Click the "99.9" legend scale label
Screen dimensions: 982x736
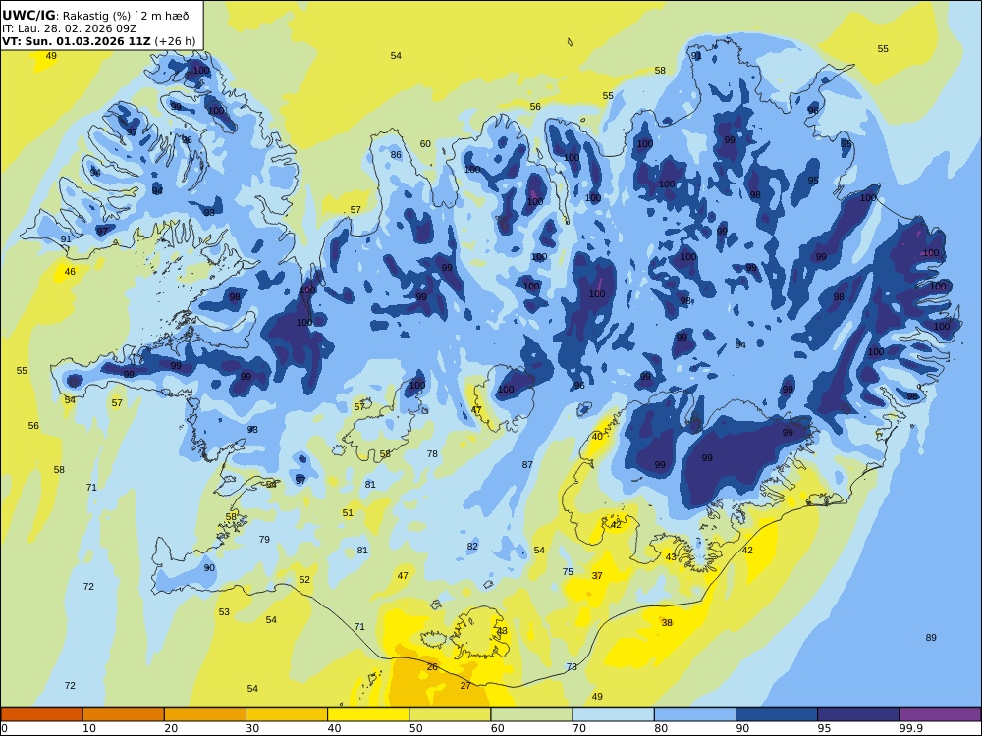pyautogui.click(x=910, y=728)
